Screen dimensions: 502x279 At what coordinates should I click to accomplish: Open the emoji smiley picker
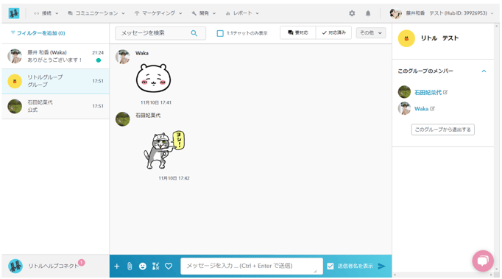click(143, 266)
